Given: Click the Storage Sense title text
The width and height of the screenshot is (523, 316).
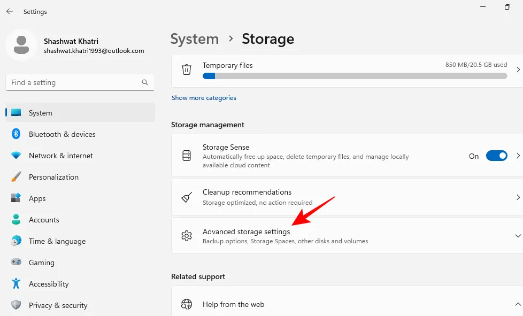Looking at the screenshot, I should tap(226, 147).
